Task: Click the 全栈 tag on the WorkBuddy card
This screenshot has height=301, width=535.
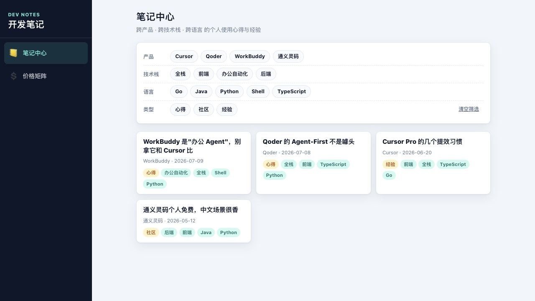Action: pyautogui.click(x=201, y=173)
